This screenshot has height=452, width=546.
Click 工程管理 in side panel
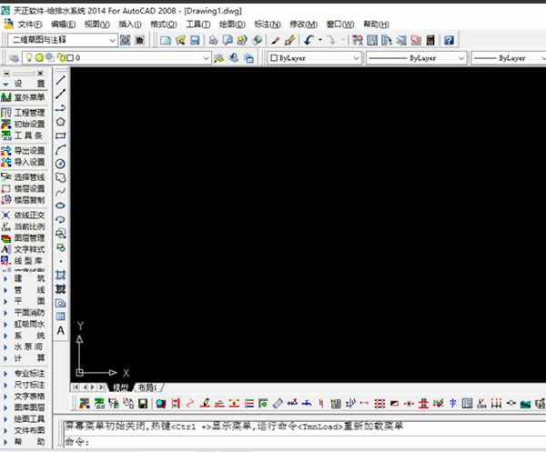24,113
